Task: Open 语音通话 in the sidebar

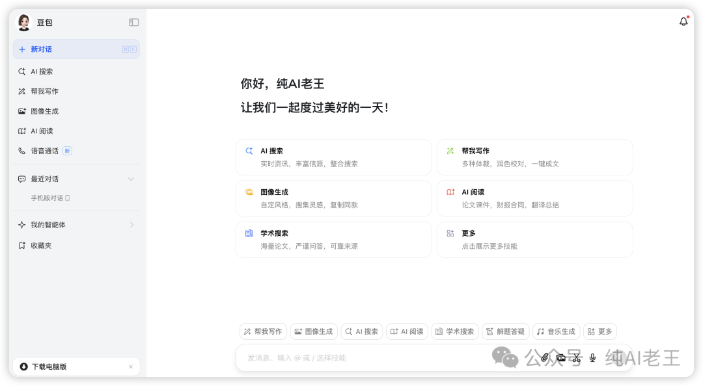Action: click(45, 151)
